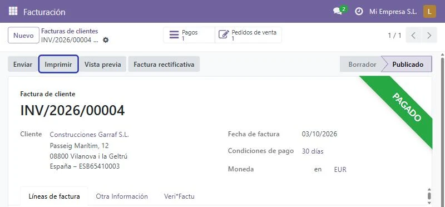
Task: Open customer Construcciones Garraf S.L.
Action: (90, 135)
